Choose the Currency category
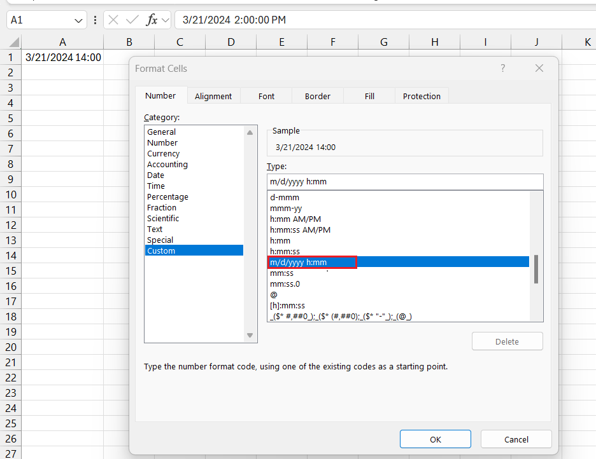Screen dimensions: 596x459 pos(194,154)
